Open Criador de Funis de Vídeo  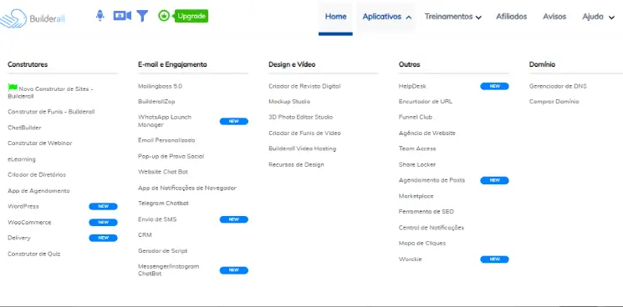click(x=304, y=133)
